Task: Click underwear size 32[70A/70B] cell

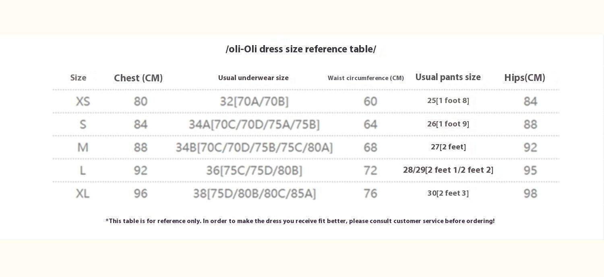Action: [x=254, y=101]
